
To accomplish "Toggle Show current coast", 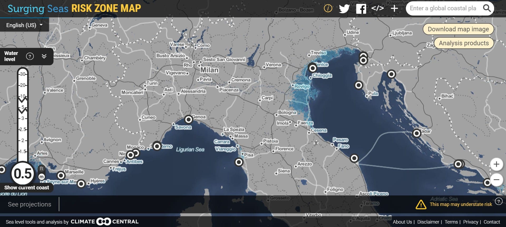I will coord(27,188).
